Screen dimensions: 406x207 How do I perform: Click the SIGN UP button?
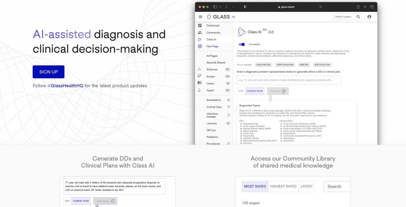point(48,72)
